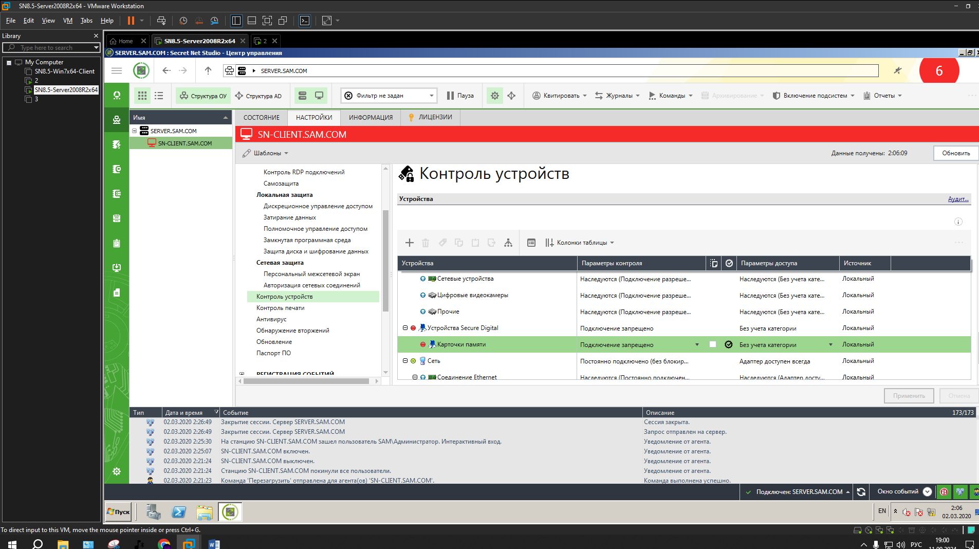This screenshot has width=979, height=549.
Task: Open the red alert counter showing 6
Action: click(939, 71)
